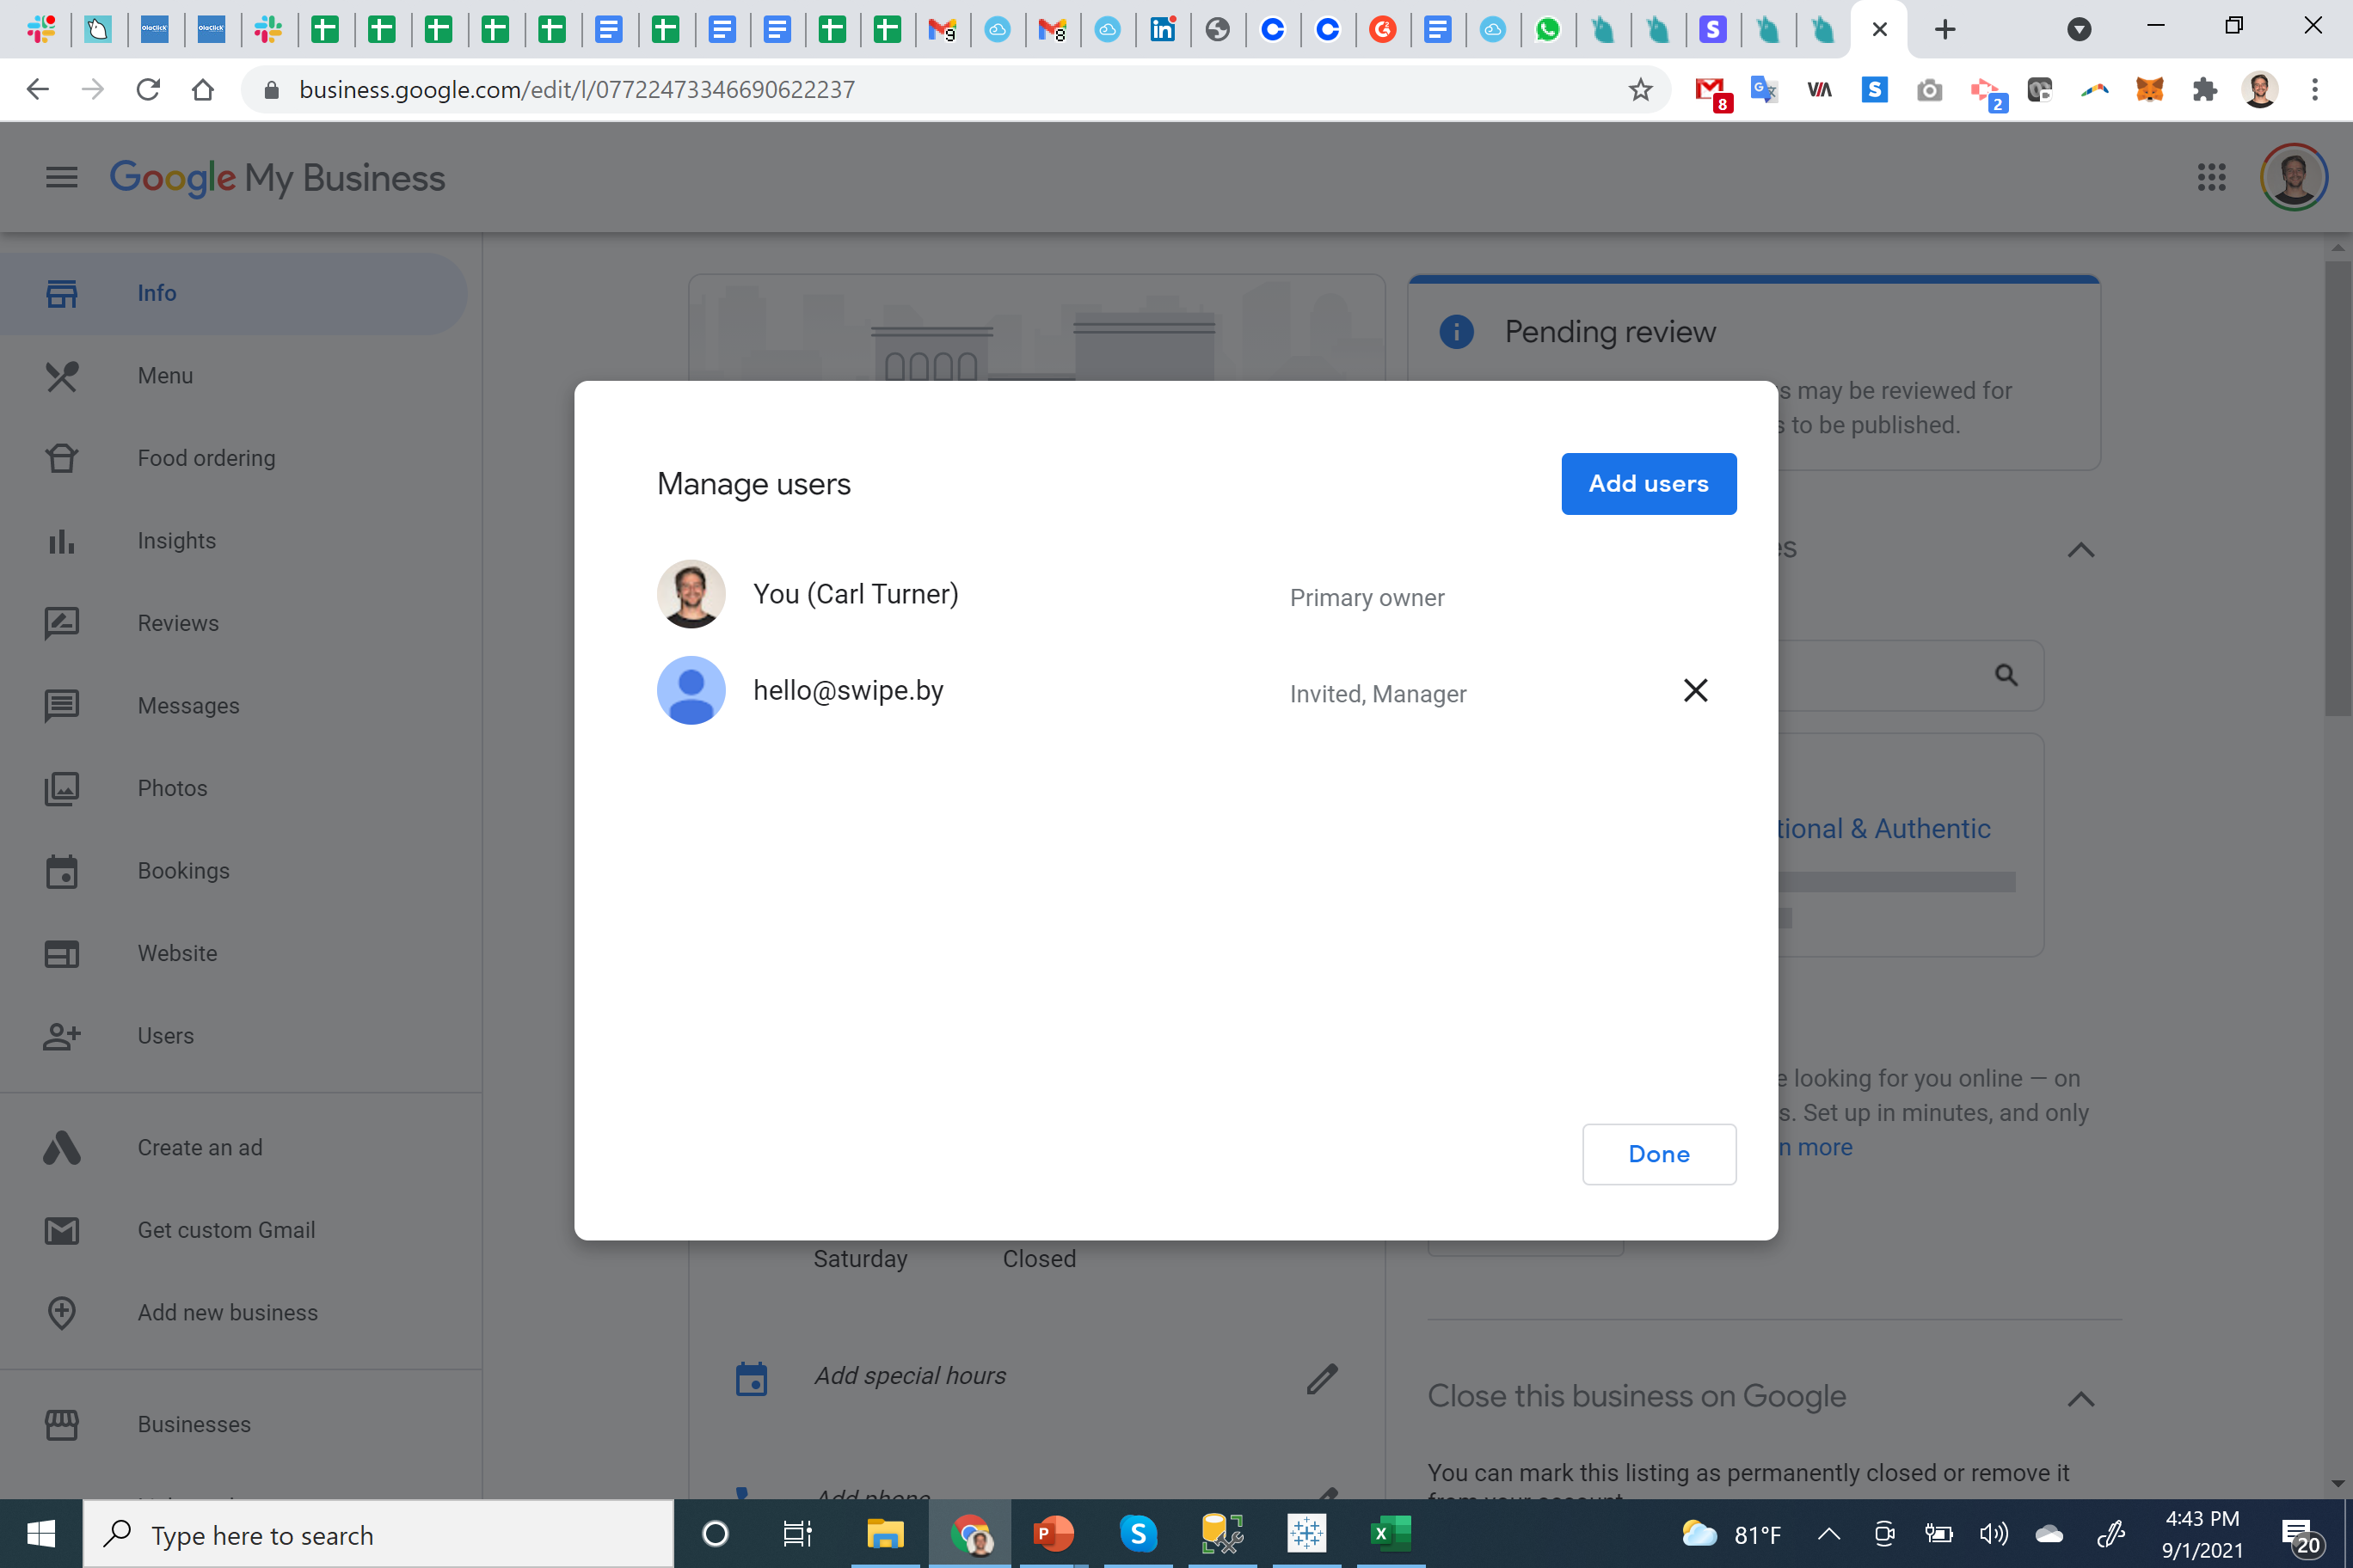Open PowerPoint from the taskbar

(x=1053, y=1533)
